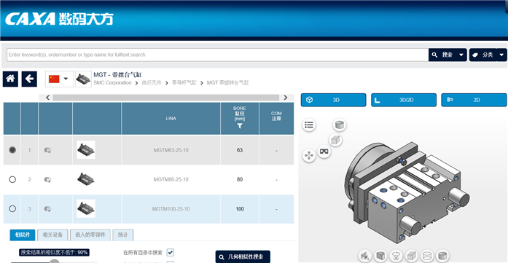Viewport: 508px width, 263px height.
Task: Click the BORE column filter funnel icon
Action: pyautogui.click(x=239, y=126)
